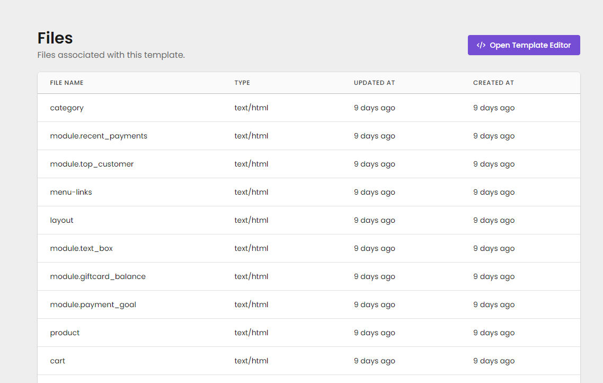This screenshot has width=603, height=383.
Task: Open the layout file
Action: [x=61, y=220]
